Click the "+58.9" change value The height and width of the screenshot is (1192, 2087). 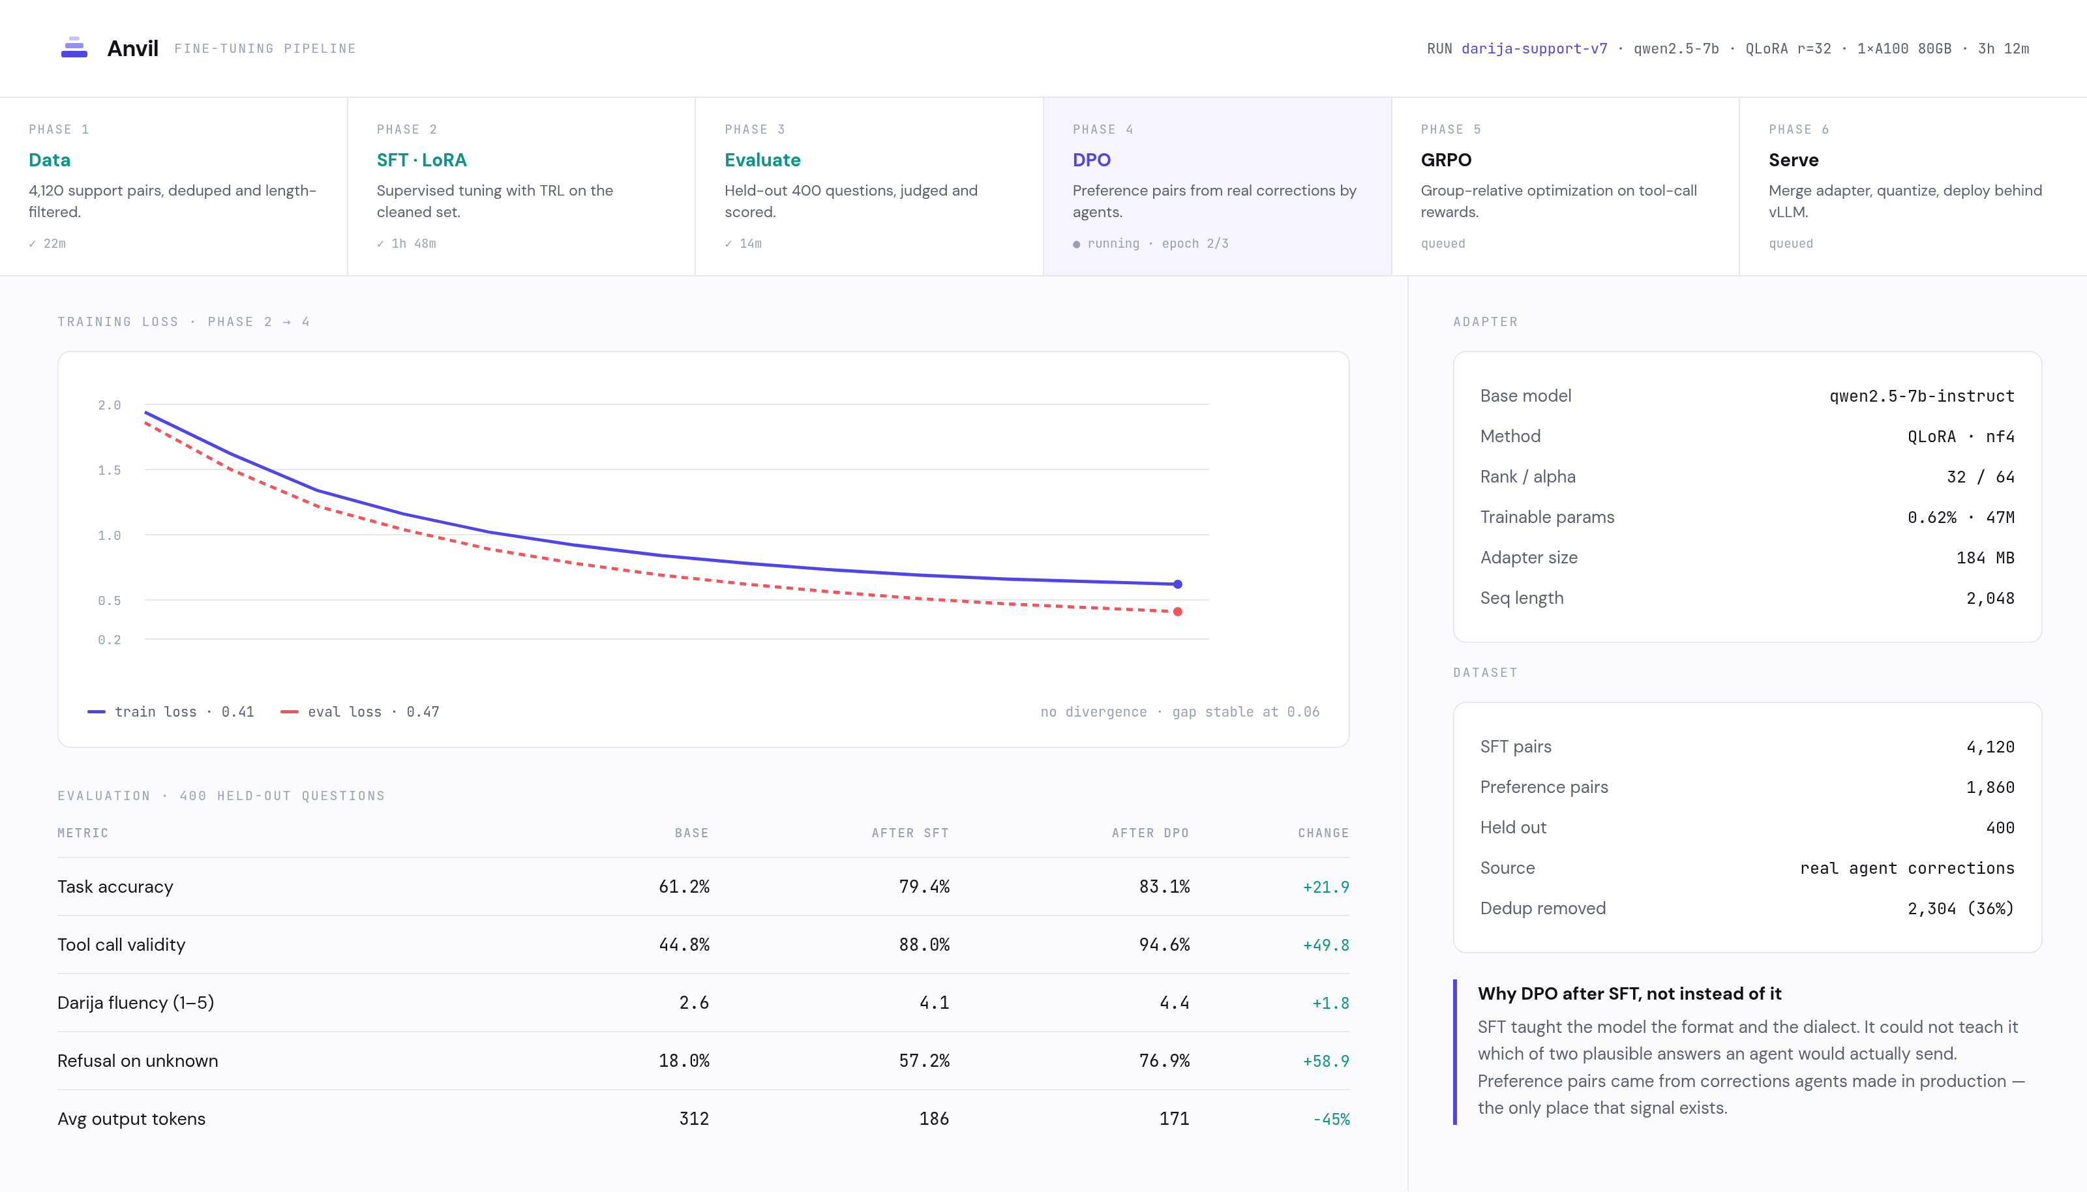point(1325,1062)
